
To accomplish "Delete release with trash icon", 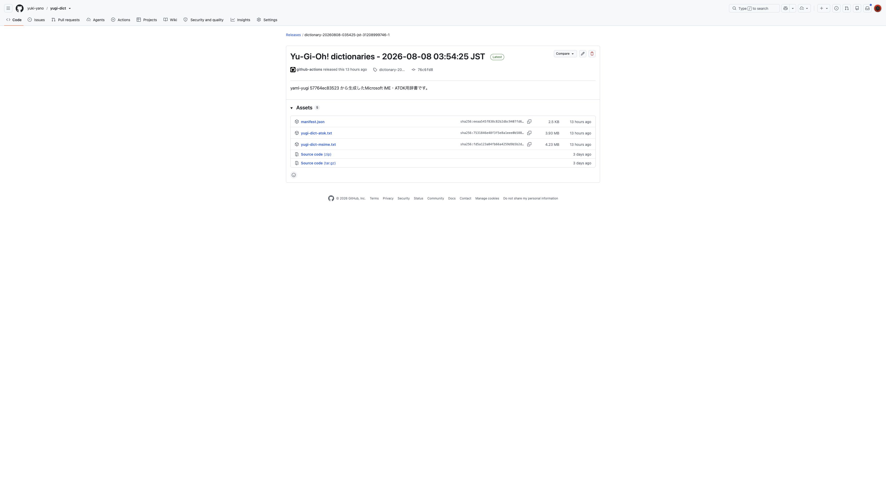I will (x=592, y=54).
